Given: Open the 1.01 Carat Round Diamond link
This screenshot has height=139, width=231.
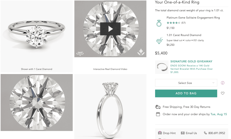Looking at the screenshot, I should (184, 35).
